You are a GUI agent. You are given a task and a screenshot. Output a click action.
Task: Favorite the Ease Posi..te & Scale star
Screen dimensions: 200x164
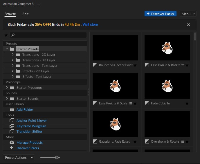(135, 103)
